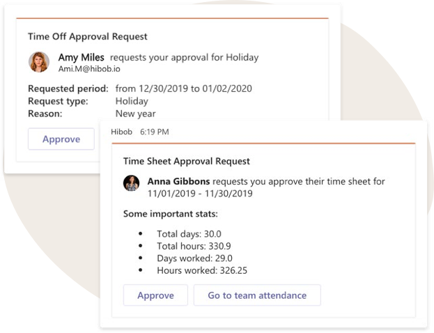Click the reason value New year

click(136, 114)
